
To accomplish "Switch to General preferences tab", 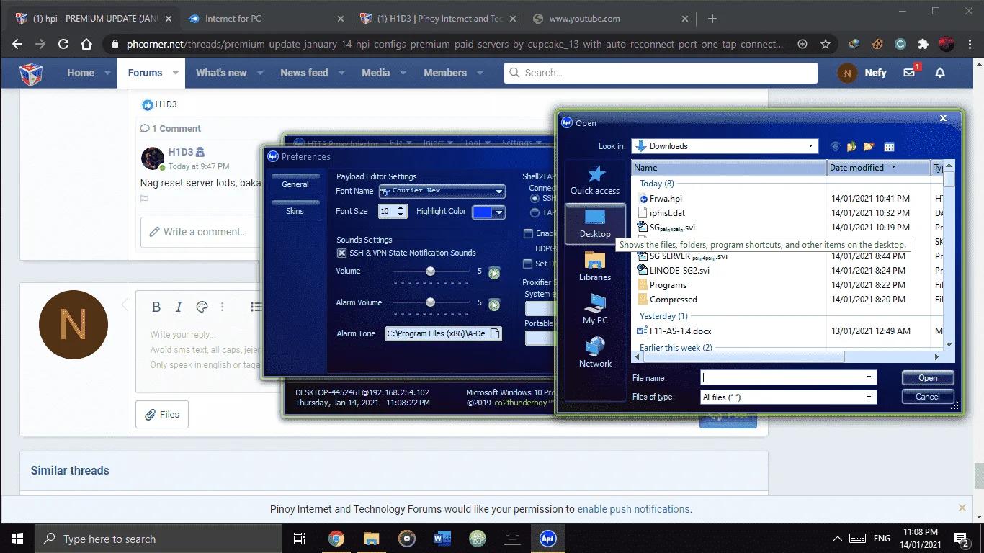I will point(295,184).
